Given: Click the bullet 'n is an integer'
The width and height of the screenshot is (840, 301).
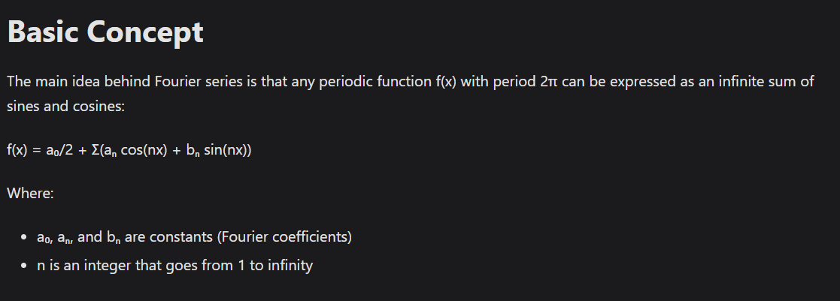Looking at the screenshot, I should pyautogui.click(x=174, y=265).
